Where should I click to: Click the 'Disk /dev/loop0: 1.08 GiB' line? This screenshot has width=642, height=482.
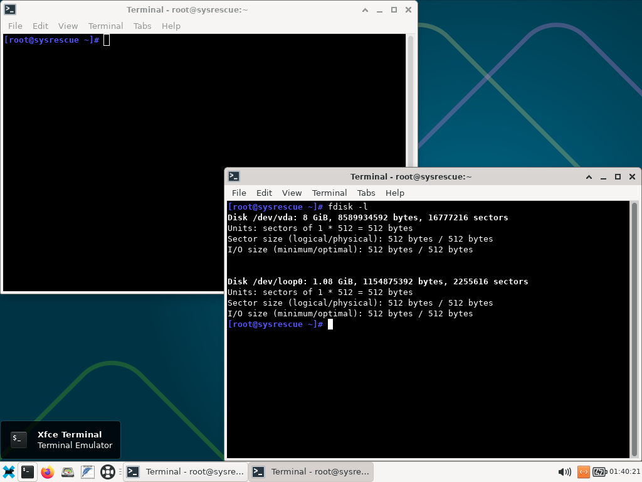point(378,281)
